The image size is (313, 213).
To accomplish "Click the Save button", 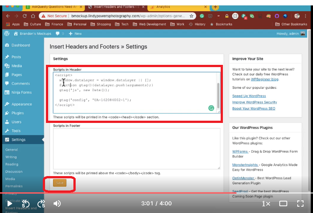I will [x=60, y=183].
